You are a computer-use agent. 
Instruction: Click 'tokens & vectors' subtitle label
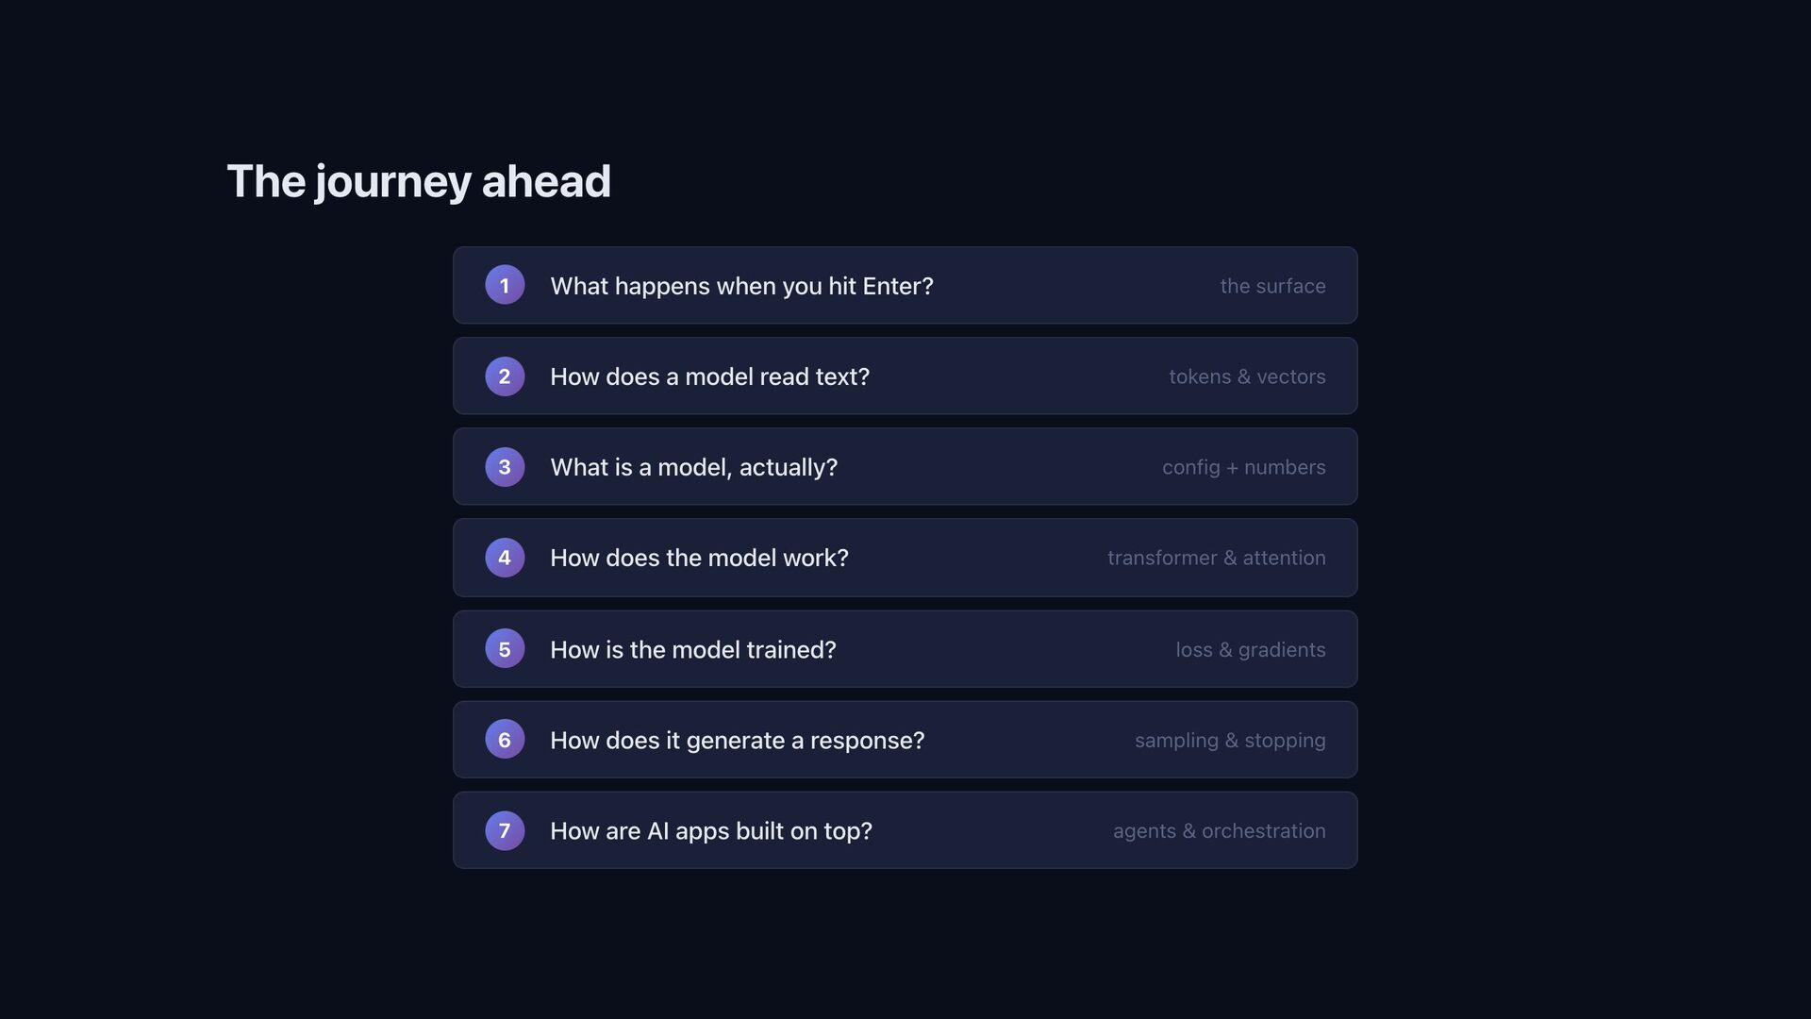click(1247, 376)
